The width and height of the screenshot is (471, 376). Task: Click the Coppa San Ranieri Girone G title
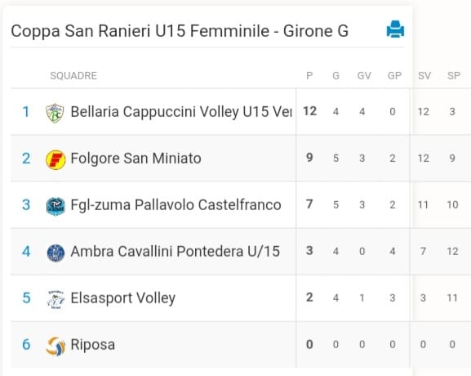(180, 31)
